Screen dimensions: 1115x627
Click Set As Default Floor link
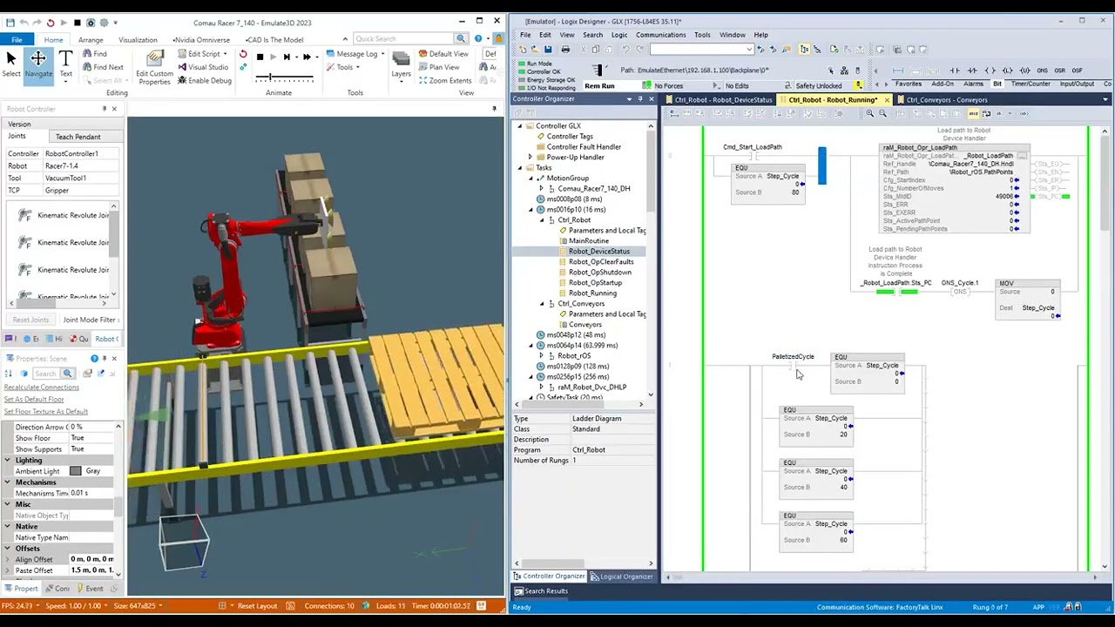coord(33,400)
